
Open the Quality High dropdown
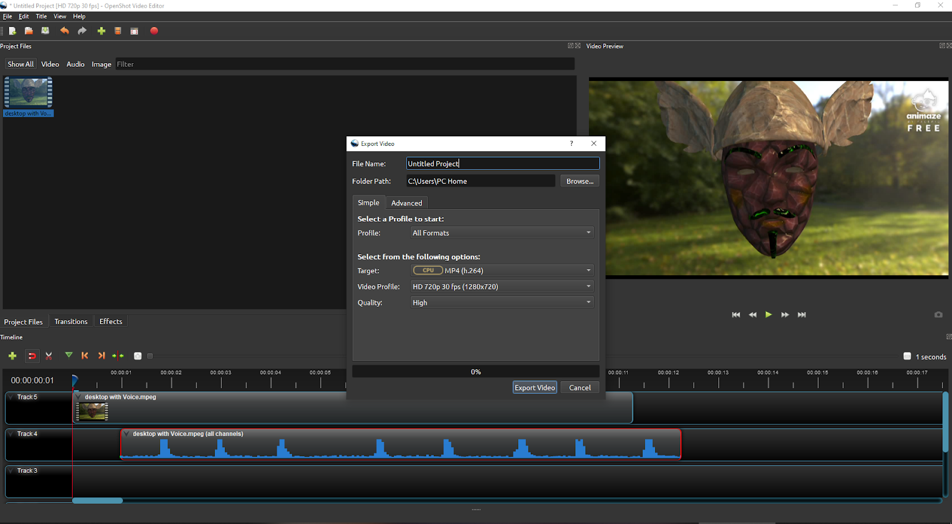coord(502,302)
